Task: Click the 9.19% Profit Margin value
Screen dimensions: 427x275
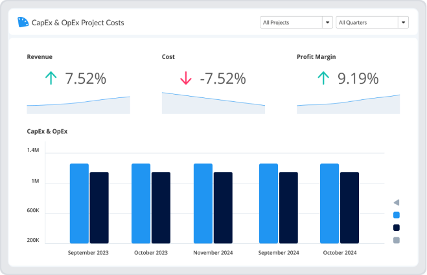Action: point(358,79)
